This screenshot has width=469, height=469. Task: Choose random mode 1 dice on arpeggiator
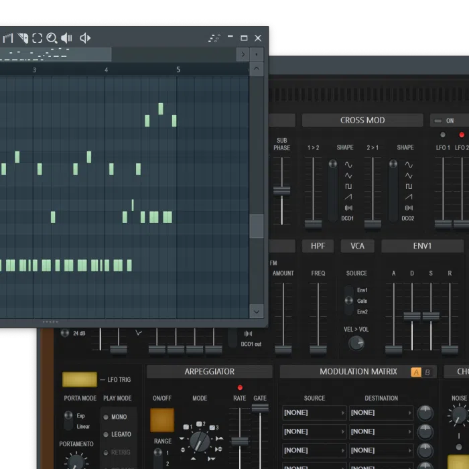[188, 427]
